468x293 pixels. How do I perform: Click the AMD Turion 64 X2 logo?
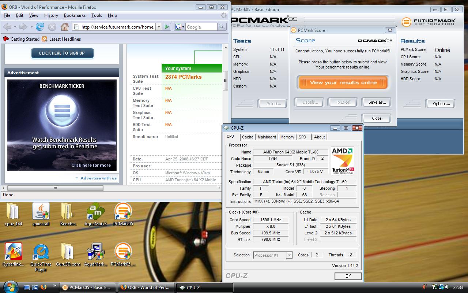coord(342,161)
